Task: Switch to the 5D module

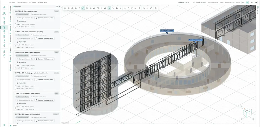Action: pyautogui.click(x=4, y=36)
